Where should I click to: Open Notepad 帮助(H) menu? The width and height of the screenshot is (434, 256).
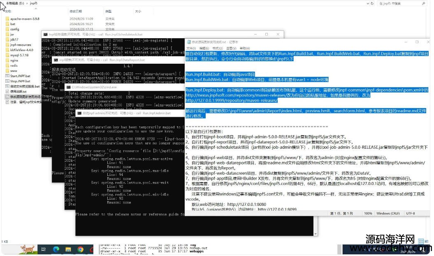pyautogui.click(x=245, y=48)
